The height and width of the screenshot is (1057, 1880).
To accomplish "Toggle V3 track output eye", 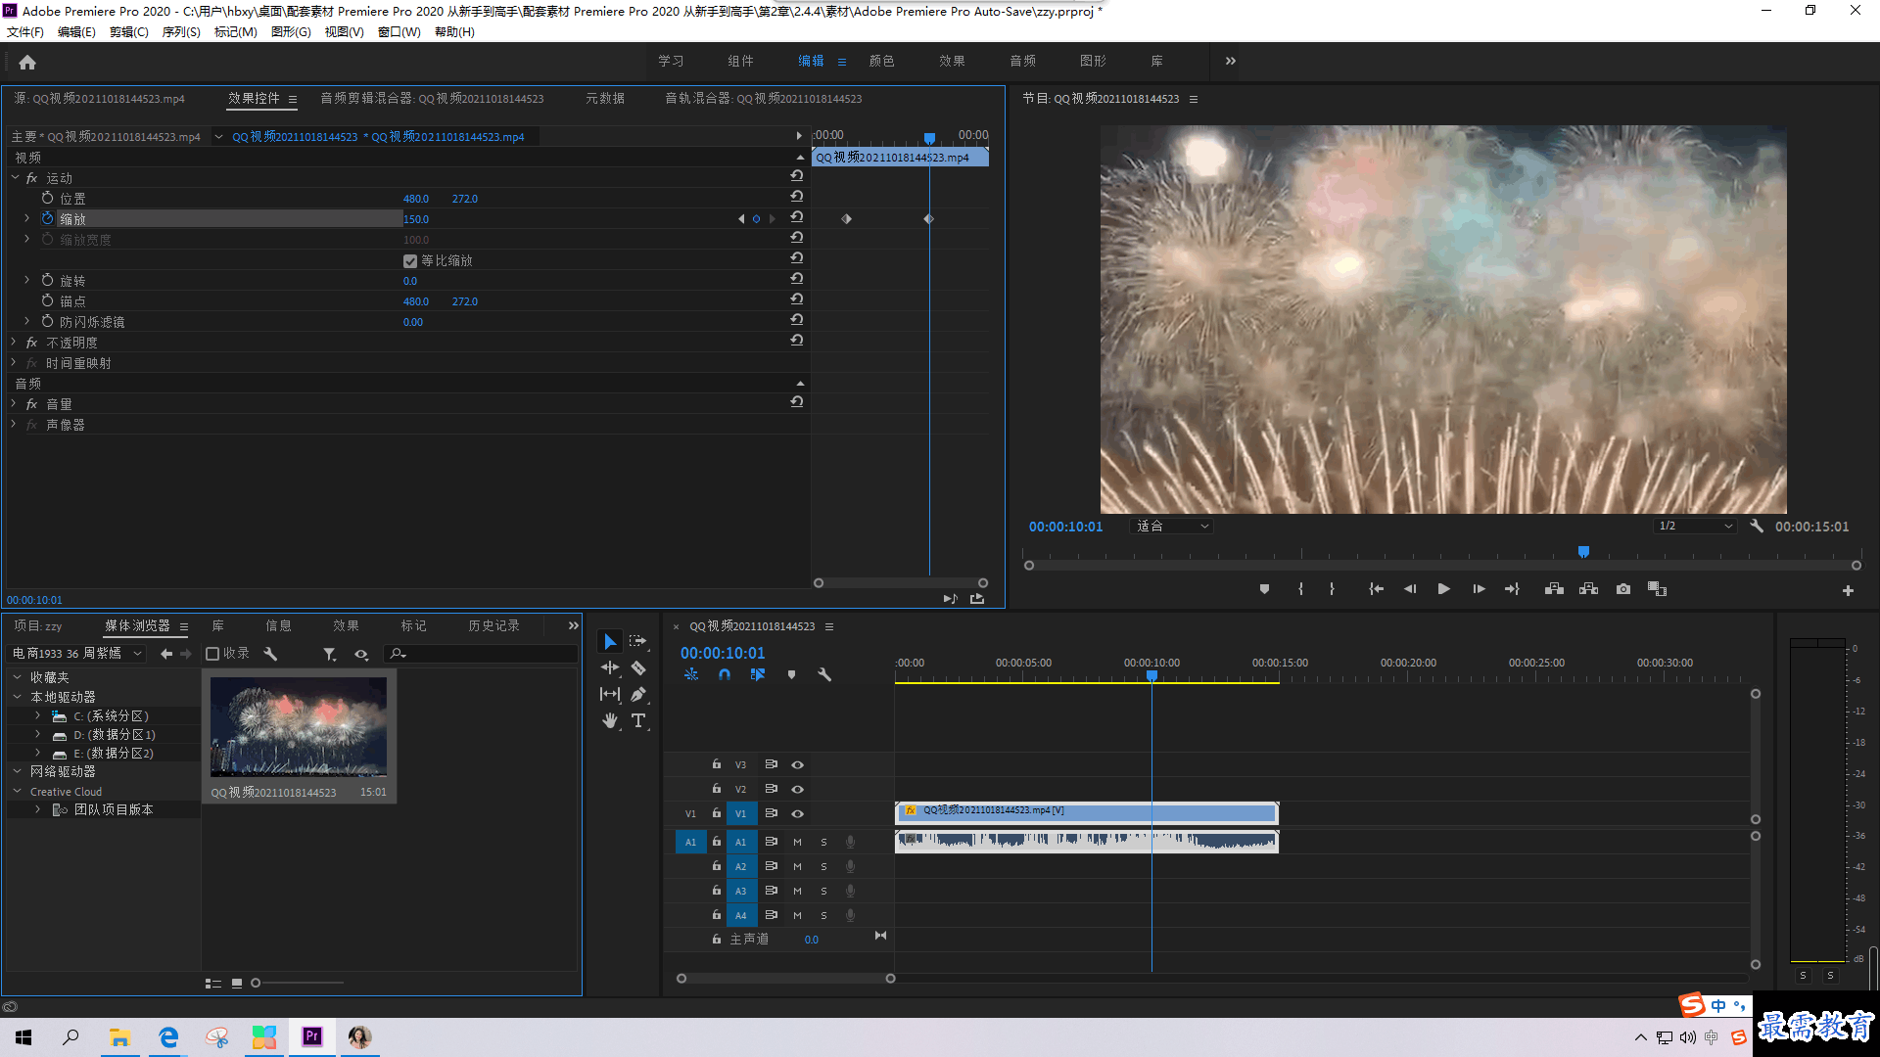I will coord(797,764).
